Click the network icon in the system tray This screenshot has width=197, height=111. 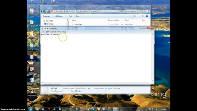[x=153, y=109]
